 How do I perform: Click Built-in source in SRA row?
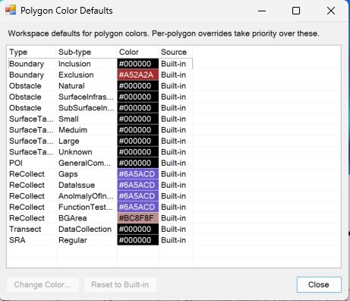(176, 240)
